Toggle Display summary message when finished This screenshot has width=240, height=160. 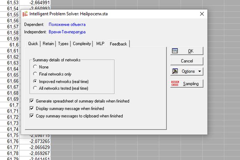(32, 109)
